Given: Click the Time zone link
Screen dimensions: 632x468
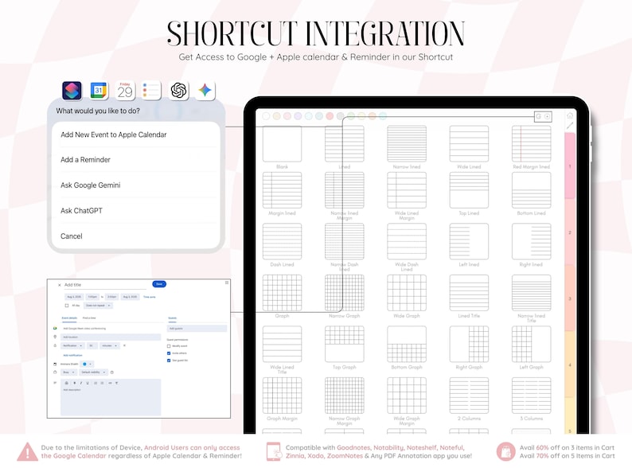Looking at the screenshot, I should tap(150, 297).
